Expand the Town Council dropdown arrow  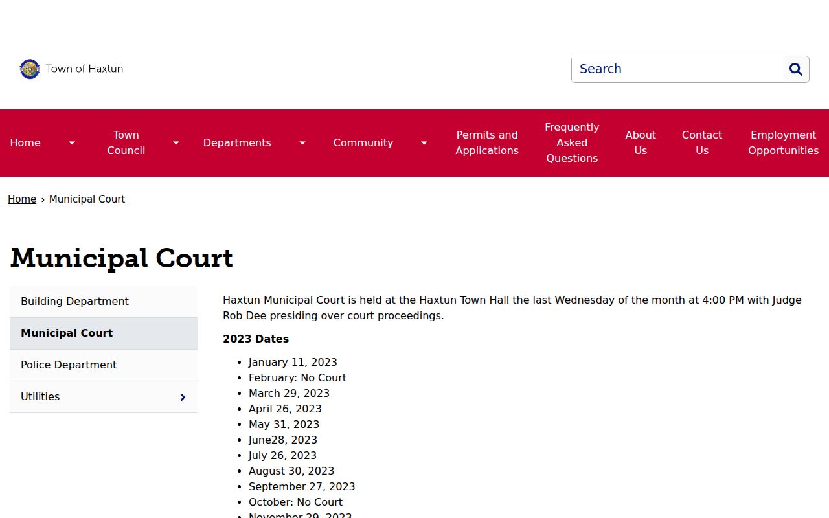pos(176,143)
